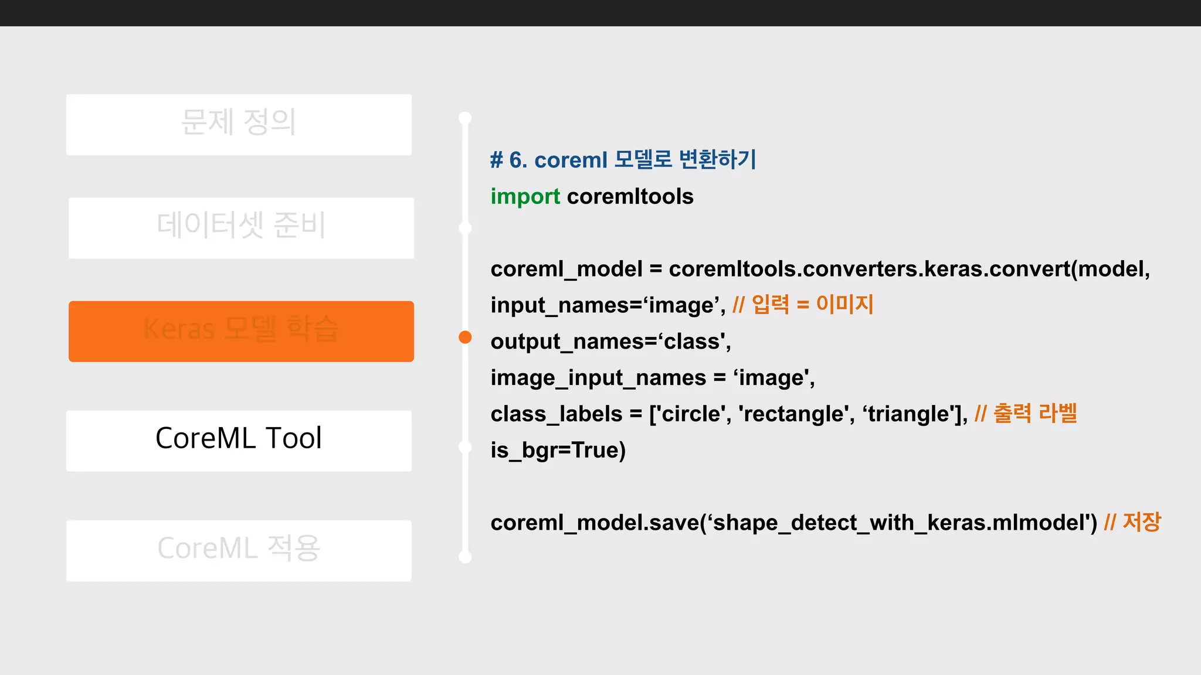Click the orange 'Keras 모델 학습' box
Screen dimensions: 1201x675
(241, 331)
